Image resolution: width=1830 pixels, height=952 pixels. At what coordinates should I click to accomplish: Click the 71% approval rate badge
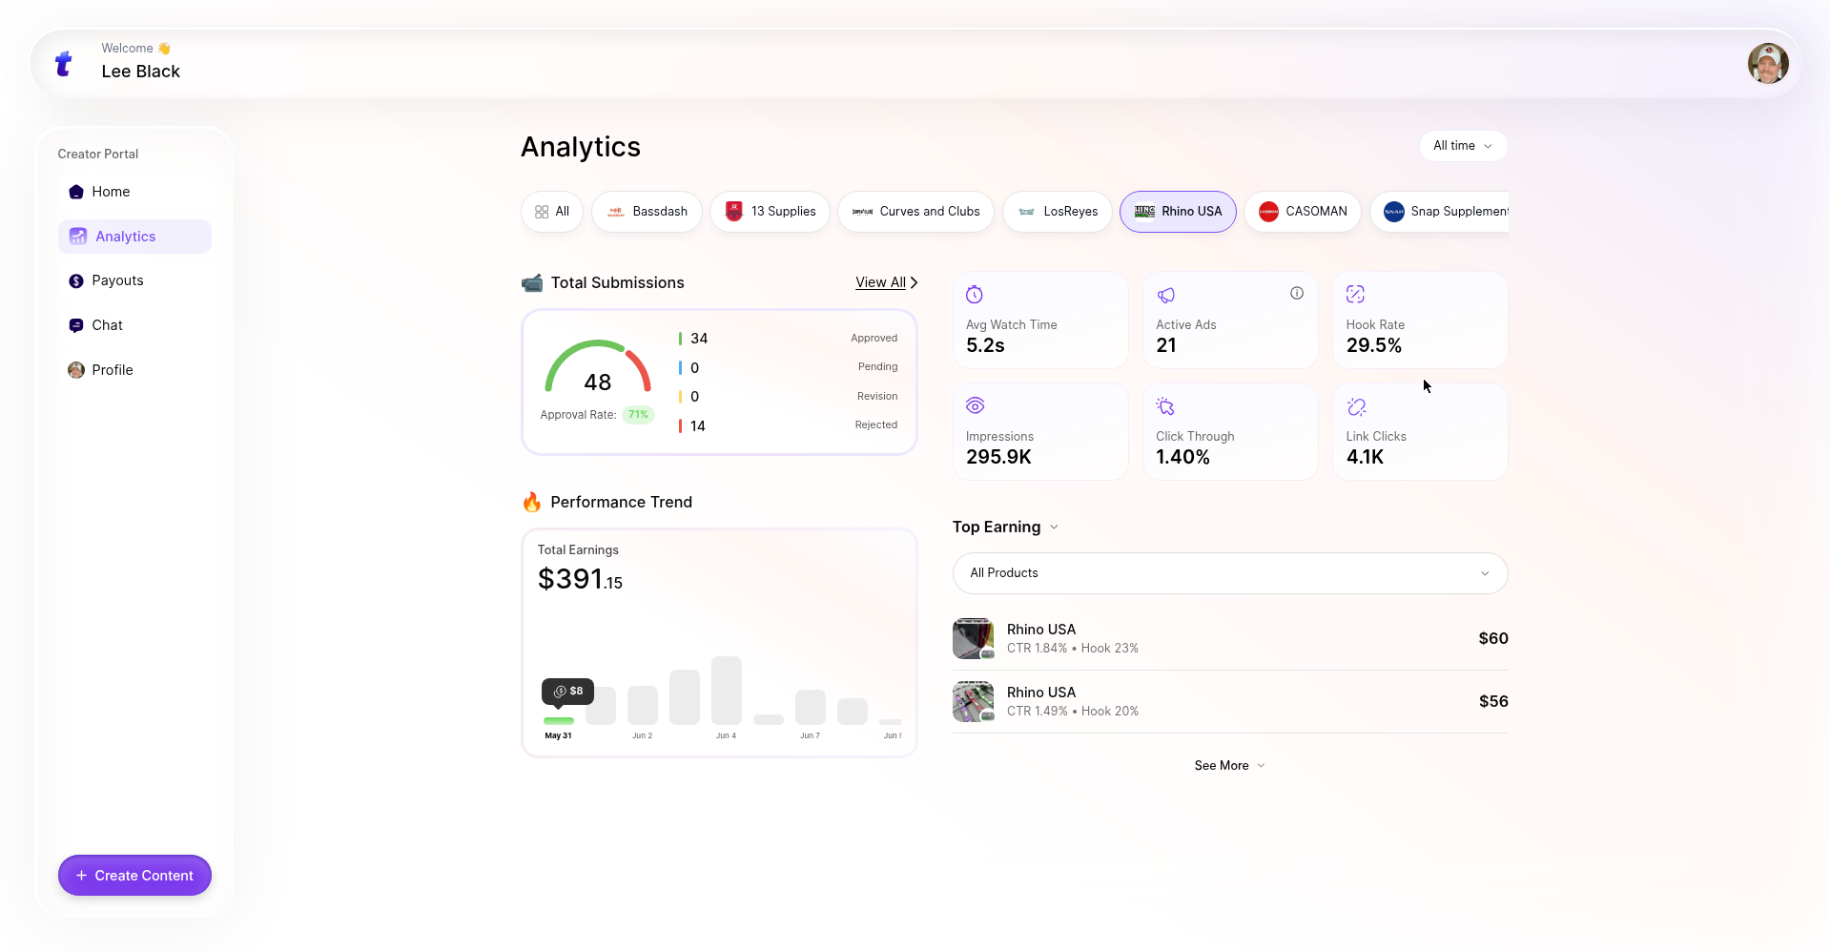pyautogui.click(x=638, y=415)
